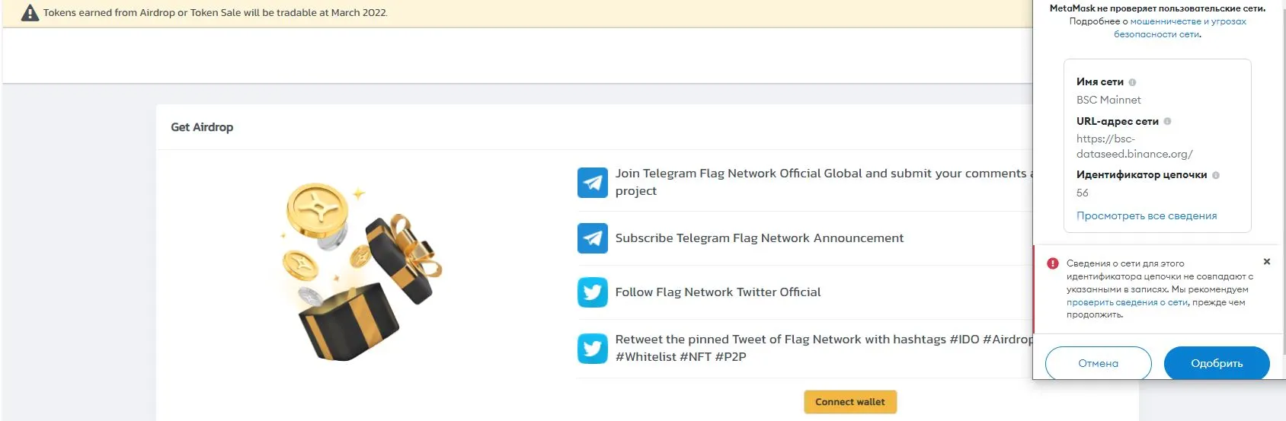The image size is (1286, 421).
Task: Click the BSC Mainnet network name value
Action: click(x=1108, y=100)
